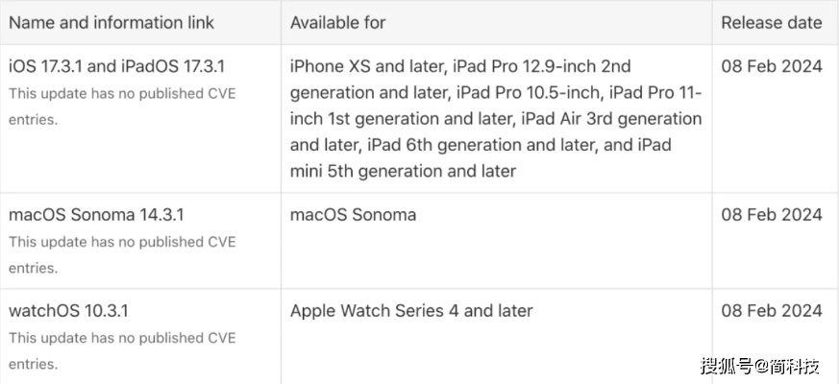Click "macOS Sonoma" in the Available for column
Screen dimensions: 839x384
[353, 215]
